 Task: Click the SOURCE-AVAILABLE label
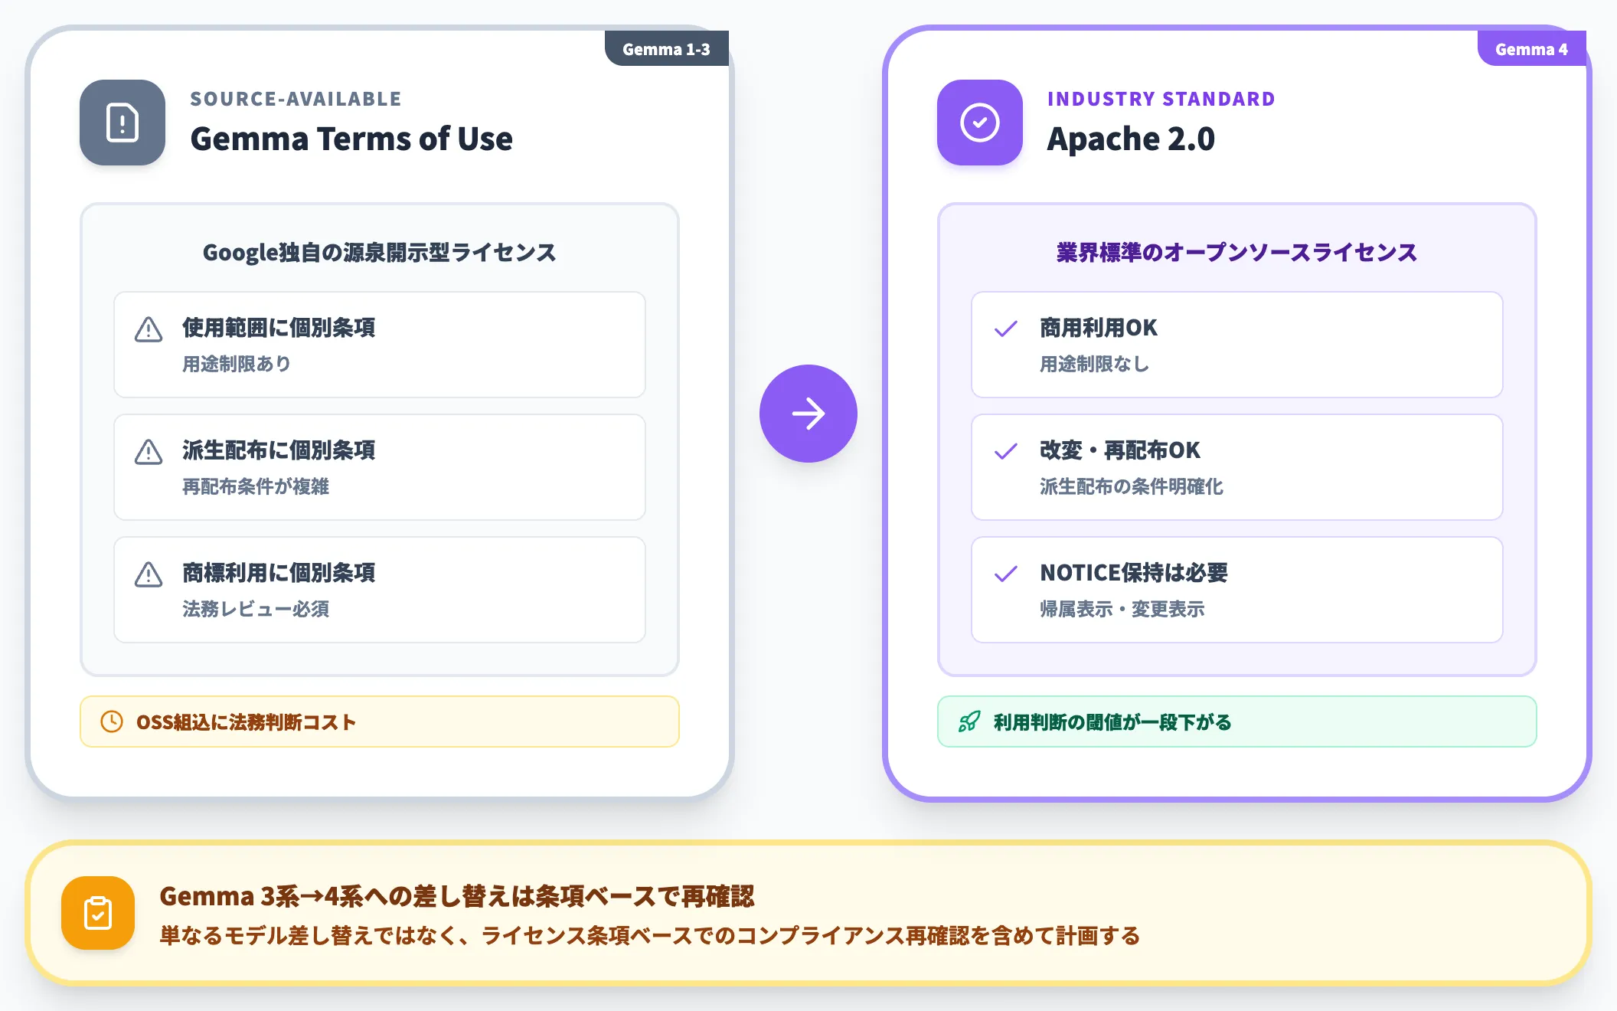(x=296, y=99)
